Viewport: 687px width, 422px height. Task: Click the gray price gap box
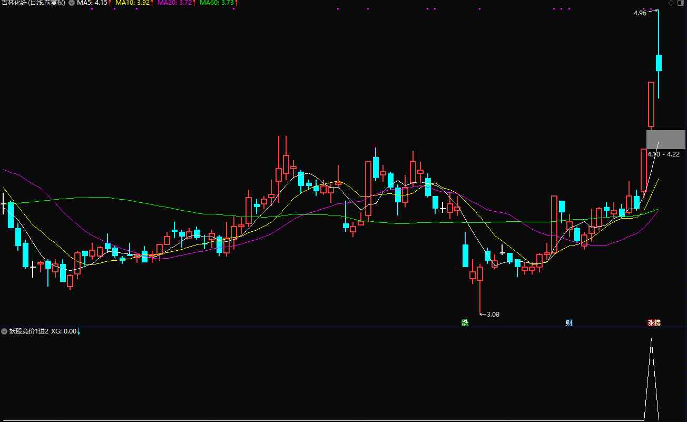coord(666,140)
